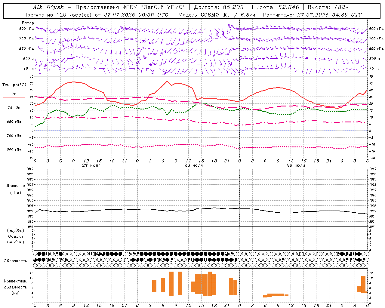
Task: Click the 28 июля date label
Action: pyautogui.click(x=194, y=165)
